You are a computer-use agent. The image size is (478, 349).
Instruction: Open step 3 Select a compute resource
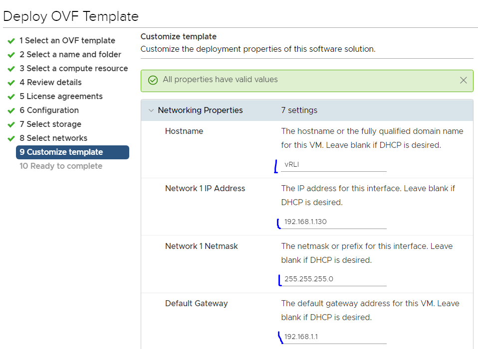[74, 69]
